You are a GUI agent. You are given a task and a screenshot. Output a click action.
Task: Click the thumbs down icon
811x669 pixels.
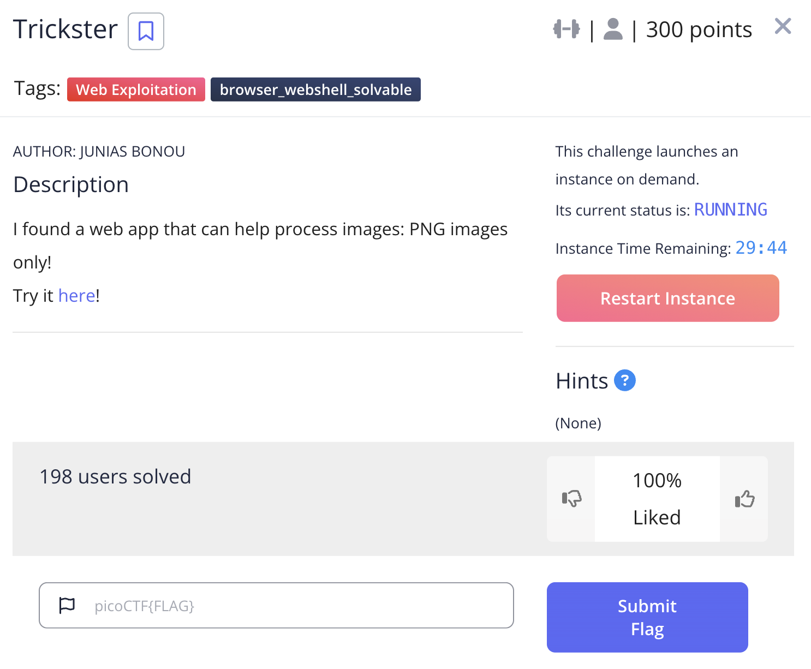571,499
